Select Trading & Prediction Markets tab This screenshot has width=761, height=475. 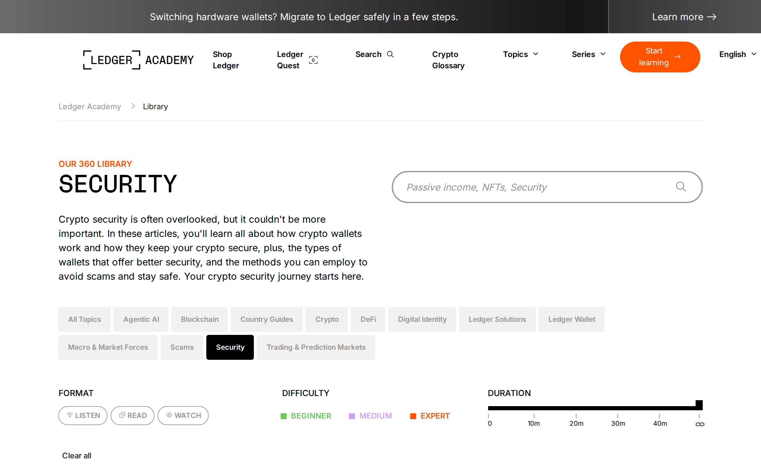click(316, 347)
